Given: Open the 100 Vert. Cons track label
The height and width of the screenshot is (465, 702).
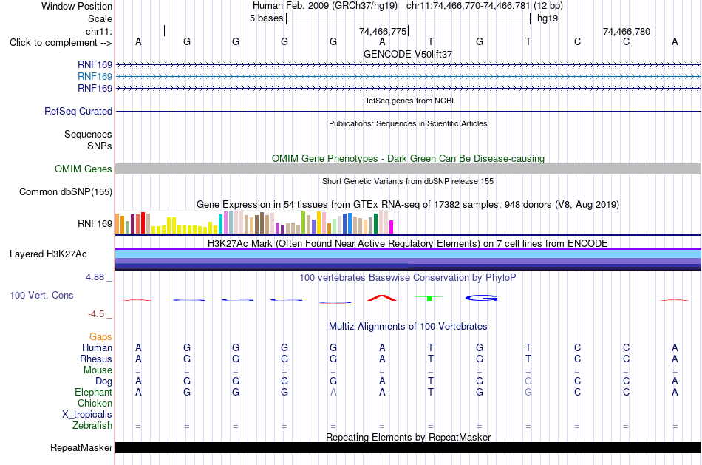Looking at the screenshot, I should click(x=41, y=295).
